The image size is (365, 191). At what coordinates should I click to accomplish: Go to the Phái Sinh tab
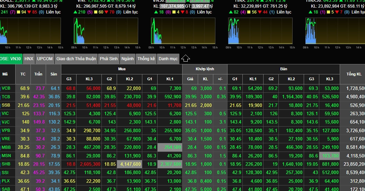(x=109, y=59)
